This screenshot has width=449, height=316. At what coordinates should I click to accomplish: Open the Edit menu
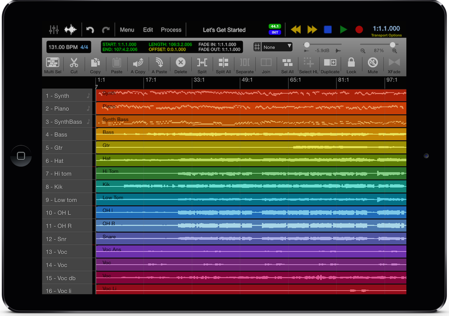pos(148,30)
